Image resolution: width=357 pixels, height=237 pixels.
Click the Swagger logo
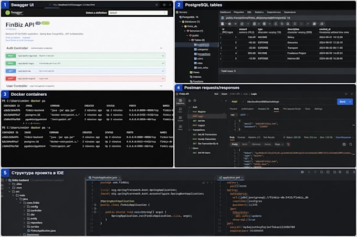click(14, 13)
